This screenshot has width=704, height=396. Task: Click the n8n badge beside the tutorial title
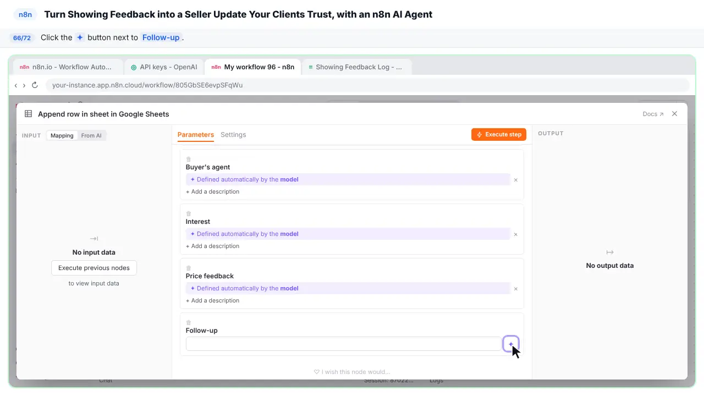click(25, 15)
